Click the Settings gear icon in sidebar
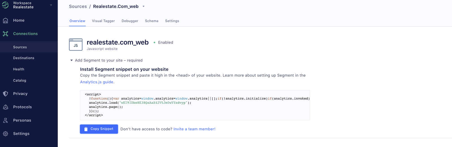452x147 pixels. pos(5,134)
